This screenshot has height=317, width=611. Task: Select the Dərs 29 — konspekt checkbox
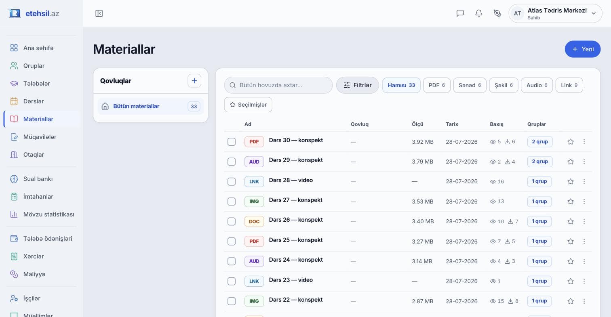point(232,162)
